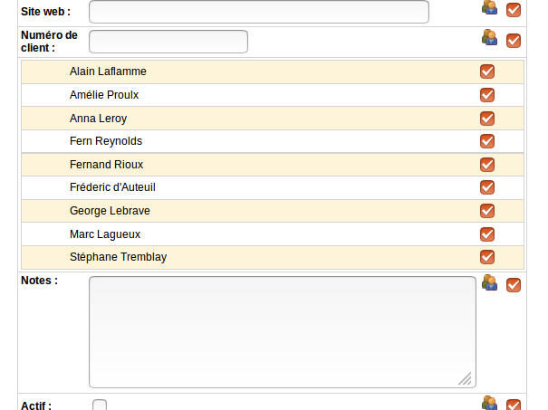Toggle the checkbox for Marc Lagueux
This screenshot has height=410, width=548.
point(486,234)
